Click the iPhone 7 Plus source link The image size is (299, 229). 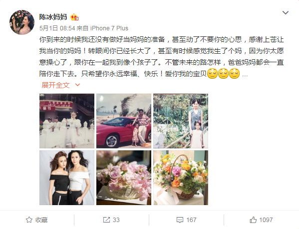[109, 28]
